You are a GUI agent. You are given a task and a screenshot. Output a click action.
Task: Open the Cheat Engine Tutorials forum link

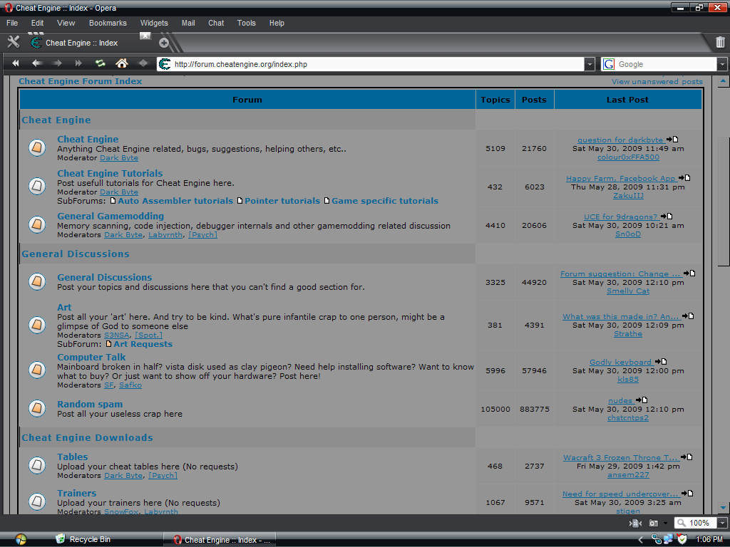pos(110,174)
